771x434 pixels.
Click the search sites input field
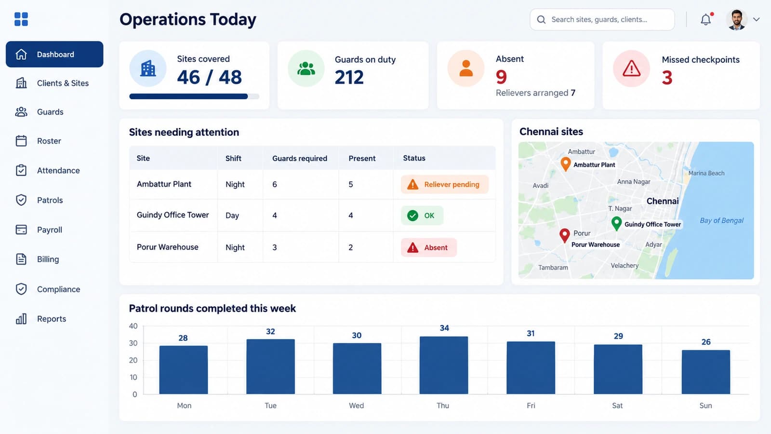(x=602, y=20)
